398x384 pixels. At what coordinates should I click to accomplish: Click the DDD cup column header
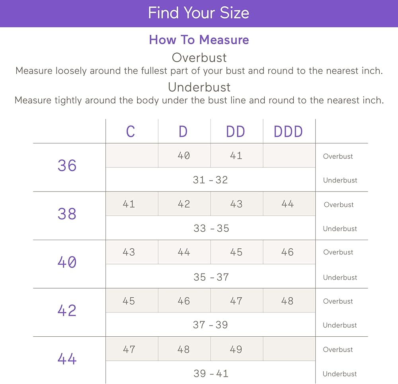tap(288, 132)
